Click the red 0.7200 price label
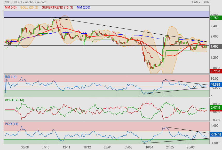The width and height of the screenshot is (222, 150). point(216,71)
